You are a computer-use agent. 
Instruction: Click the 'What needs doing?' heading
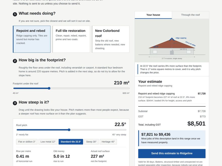[x=37, y=13]
